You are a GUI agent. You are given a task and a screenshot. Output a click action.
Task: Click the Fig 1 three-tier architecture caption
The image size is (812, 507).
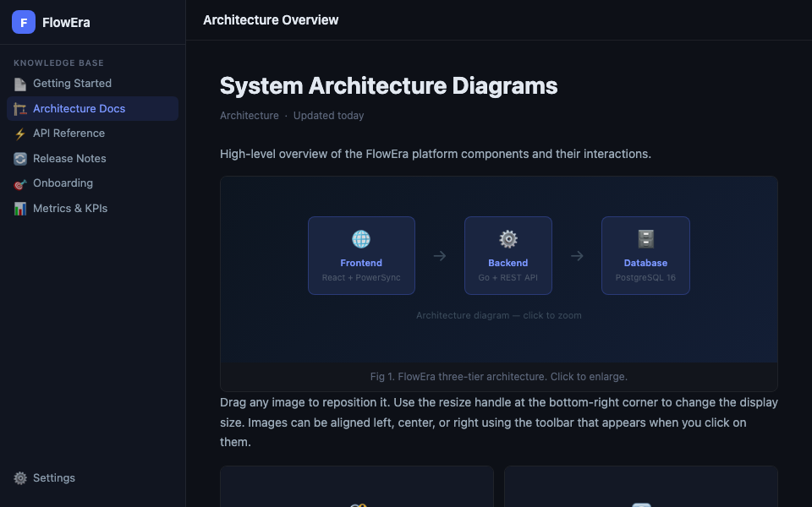coord(499,376)
